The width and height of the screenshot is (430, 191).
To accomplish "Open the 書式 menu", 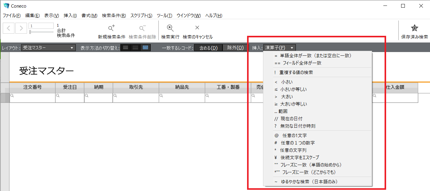I will 89,16.
